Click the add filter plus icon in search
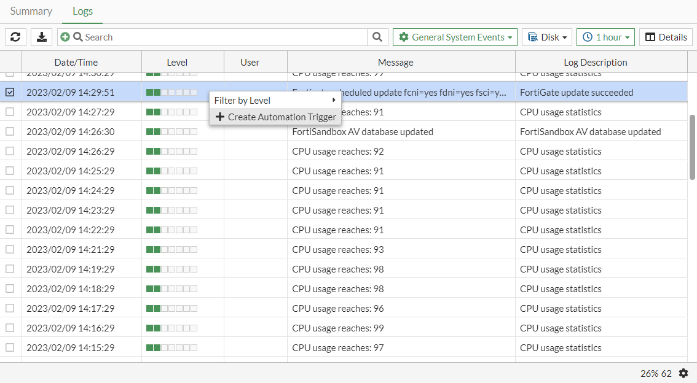The height and width of the screenshot is (383, 697). tap(66, 37)
